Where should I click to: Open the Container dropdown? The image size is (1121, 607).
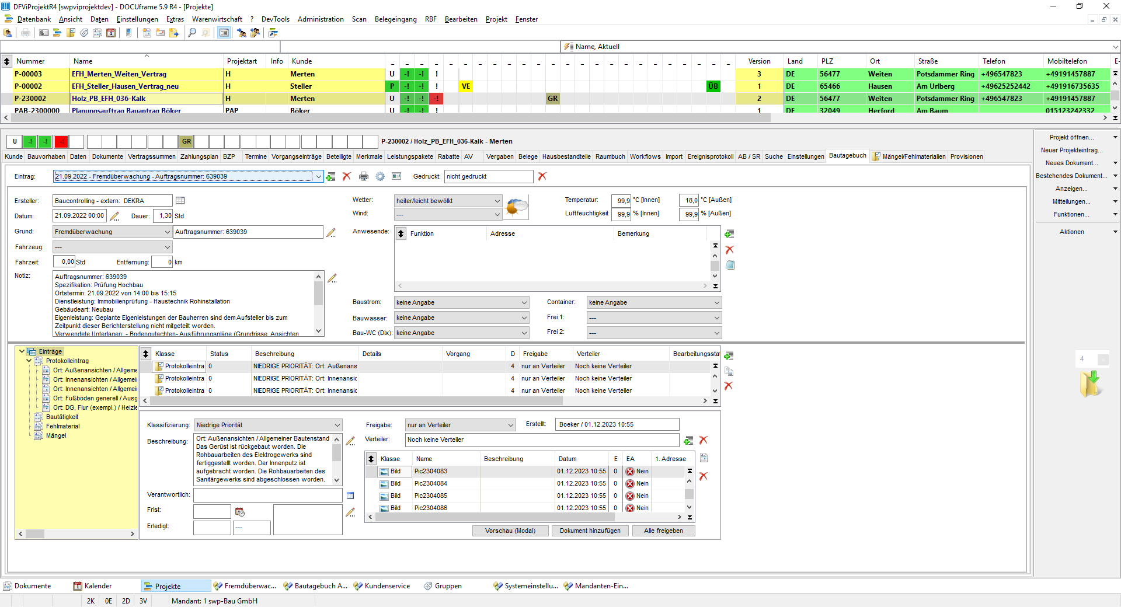click(716, 302)
